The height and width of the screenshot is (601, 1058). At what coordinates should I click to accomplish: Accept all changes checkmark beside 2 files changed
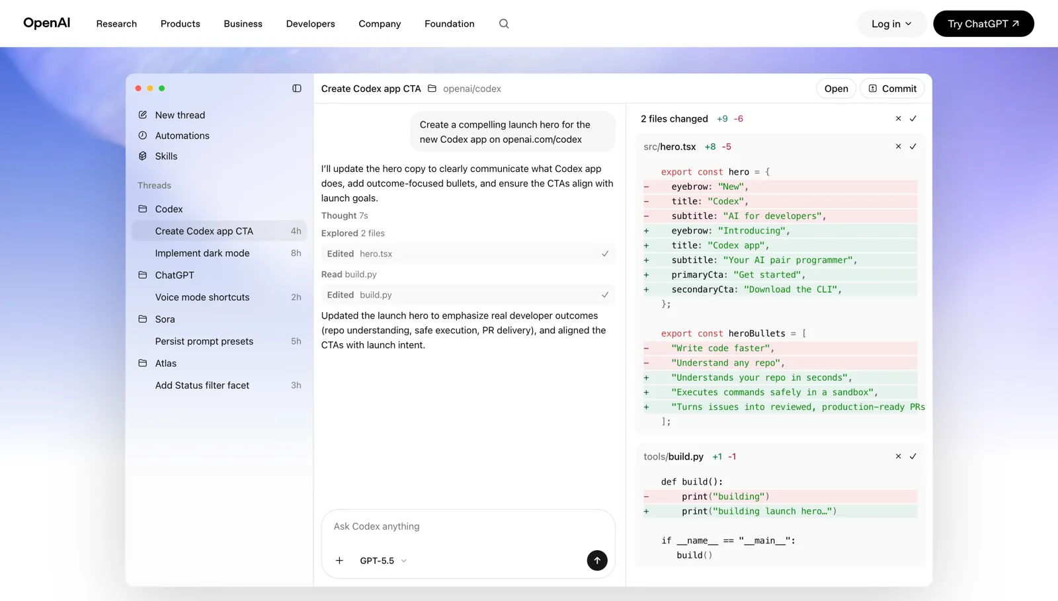click(913, 118)
